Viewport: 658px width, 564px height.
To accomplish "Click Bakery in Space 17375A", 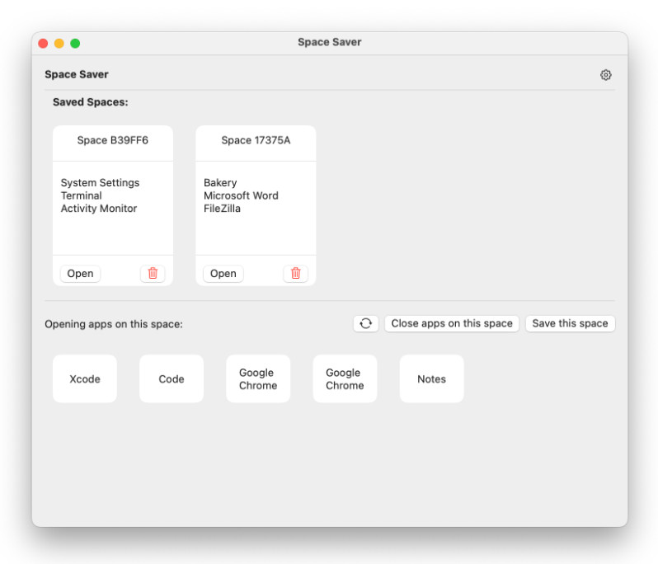I will click(220, 183).
